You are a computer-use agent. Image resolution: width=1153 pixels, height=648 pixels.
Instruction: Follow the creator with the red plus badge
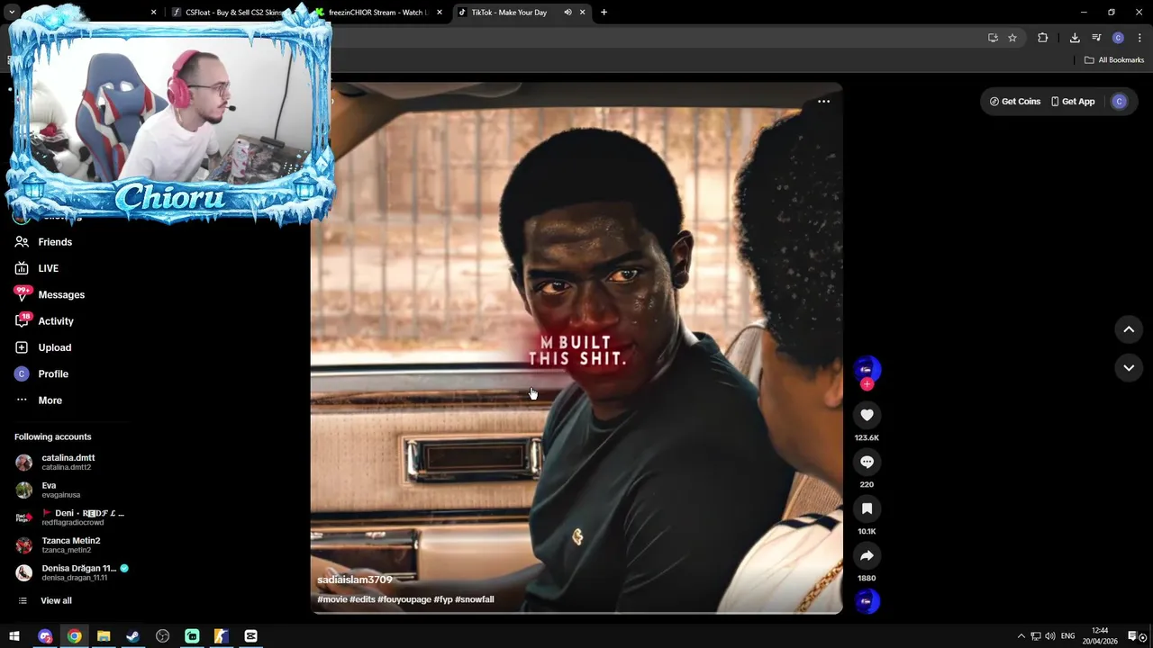coord(867,384)
